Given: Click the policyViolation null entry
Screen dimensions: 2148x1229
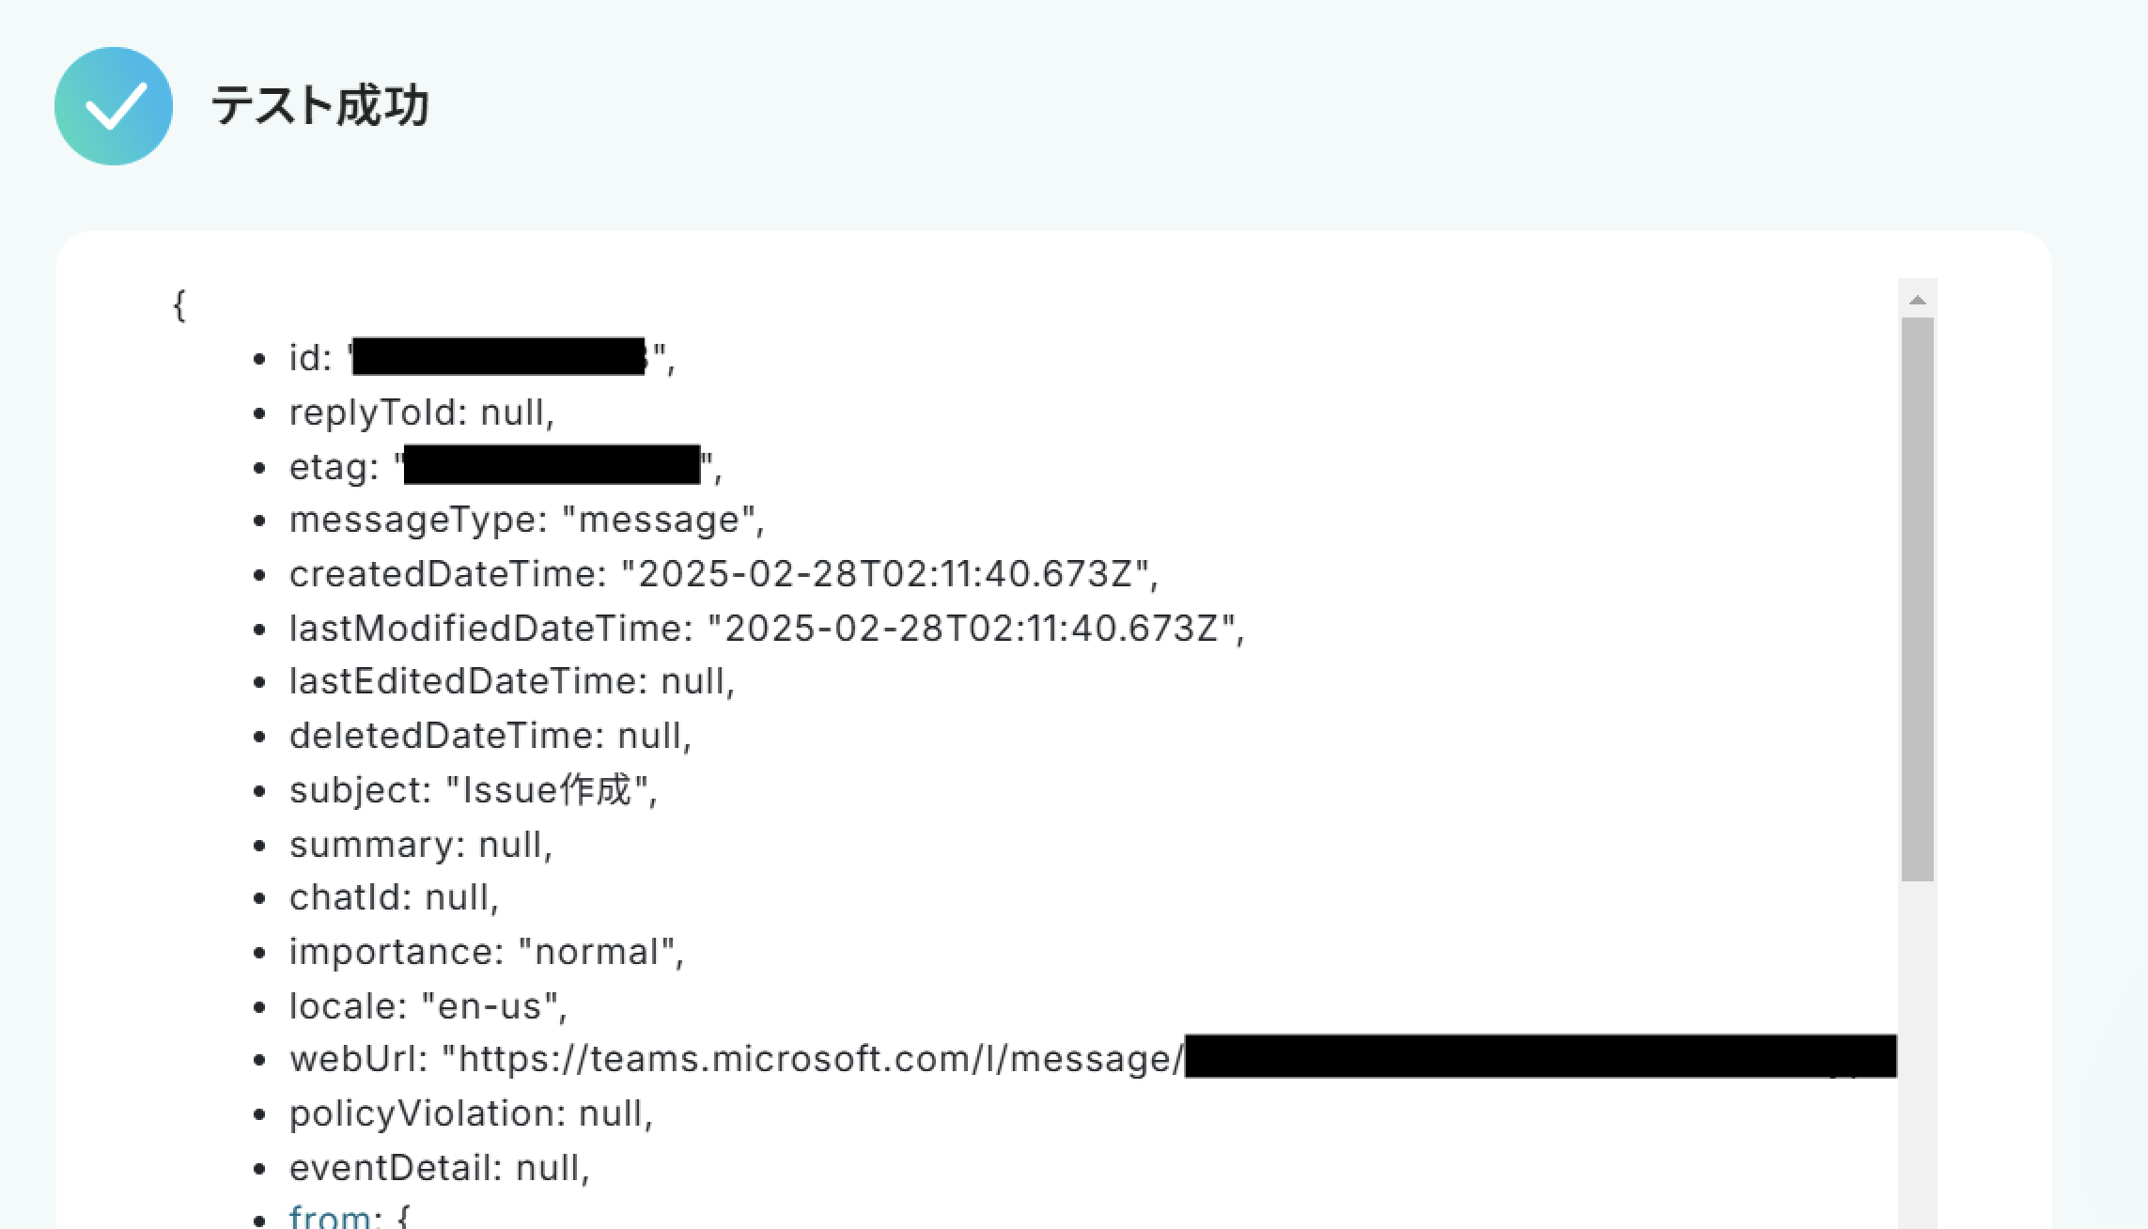Looking at the screenshot, I should [x=471, y=1113].
